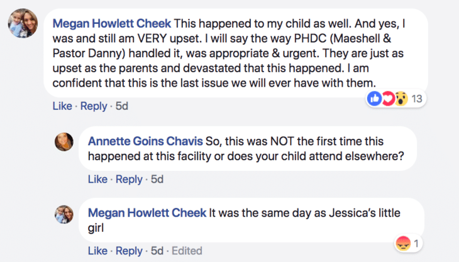Viewport: 459px width, 262px height.
Task: Reply to Megan's top-level comment
Action: (94, 106)
